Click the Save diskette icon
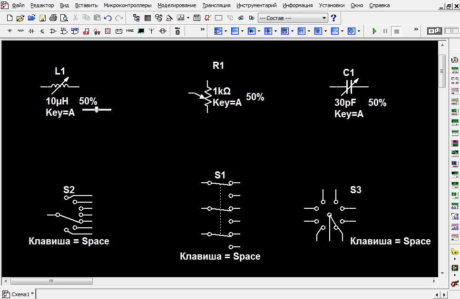This screenshot has height=299, width=460. point(42,18)
